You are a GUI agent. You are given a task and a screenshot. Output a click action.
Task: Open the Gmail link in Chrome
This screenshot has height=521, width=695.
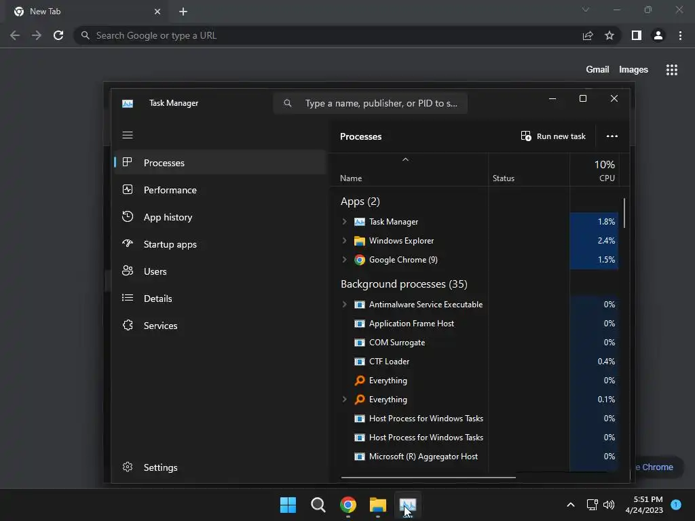coord(597,70)
